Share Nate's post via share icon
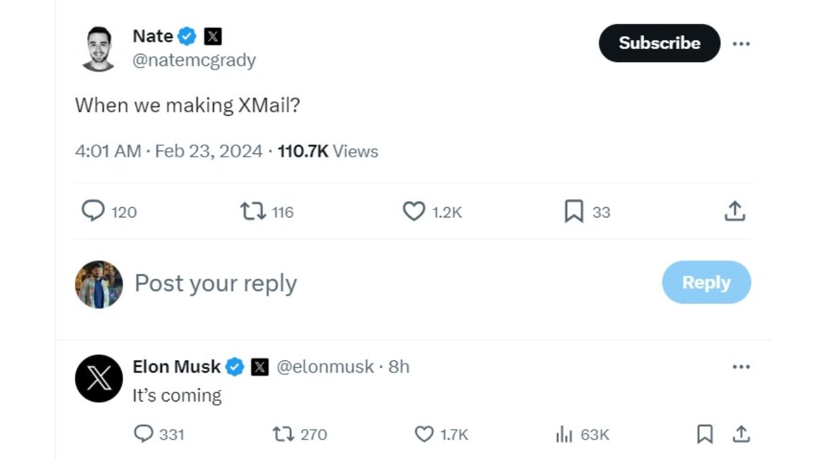817x460 pixels. [x=735, y=212]
